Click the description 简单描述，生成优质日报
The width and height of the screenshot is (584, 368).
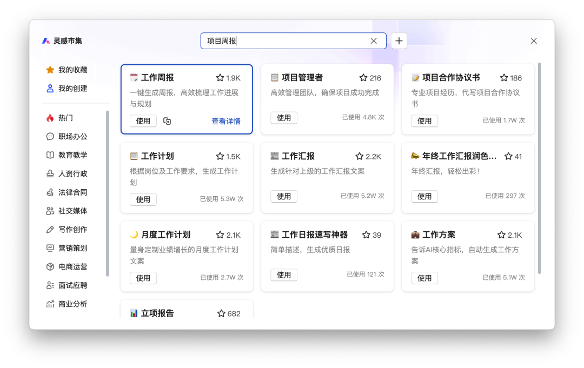[x=310, y=250]
